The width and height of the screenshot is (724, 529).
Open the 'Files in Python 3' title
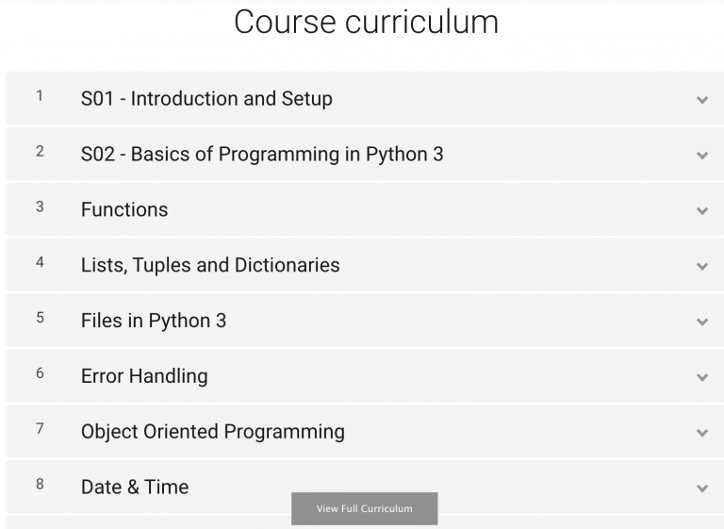[x=154, y=321]
